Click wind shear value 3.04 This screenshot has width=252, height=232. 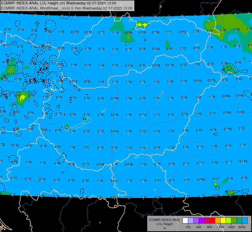(x=186, y=147)
